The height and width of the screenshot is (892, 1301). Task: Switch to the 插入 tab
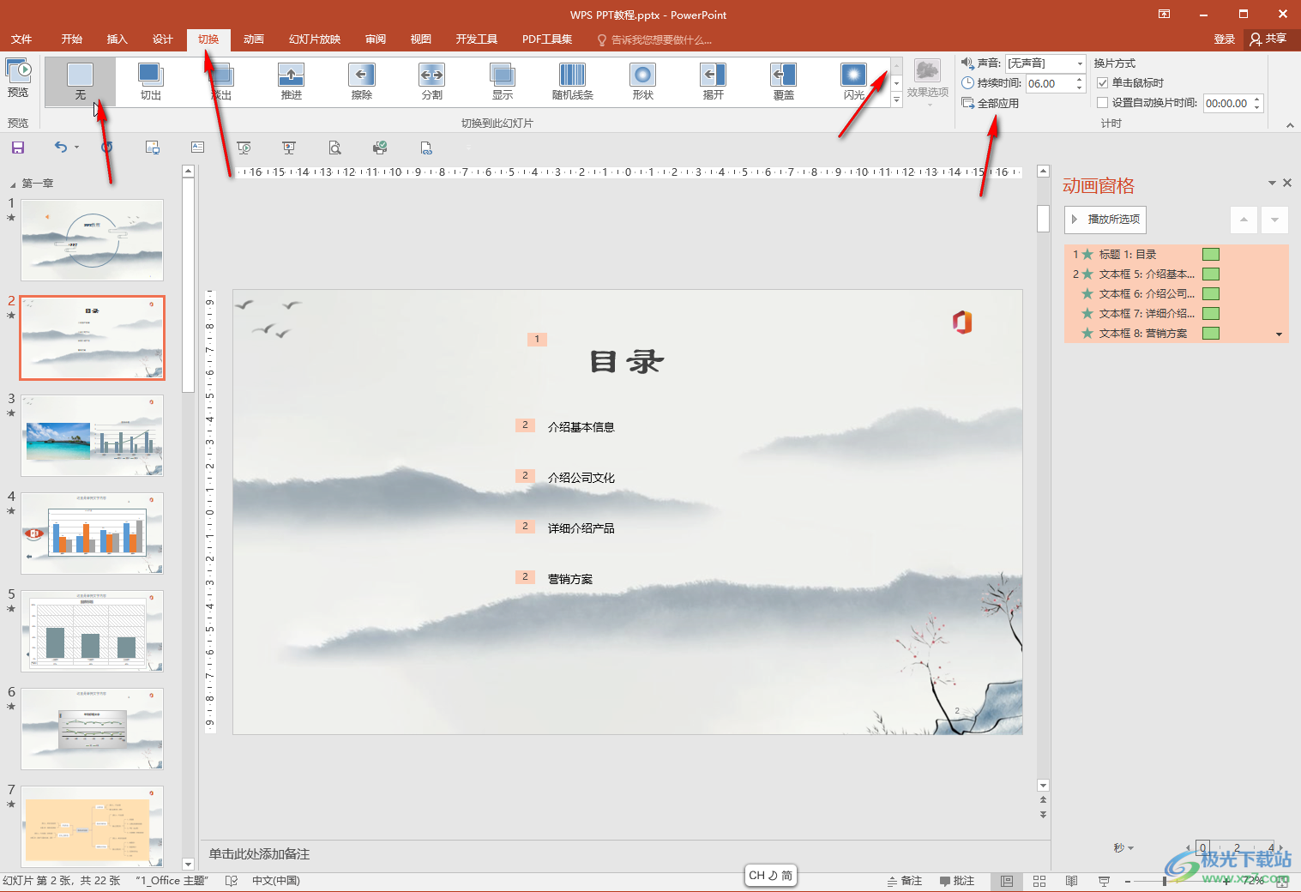click(x=117, y=39)
